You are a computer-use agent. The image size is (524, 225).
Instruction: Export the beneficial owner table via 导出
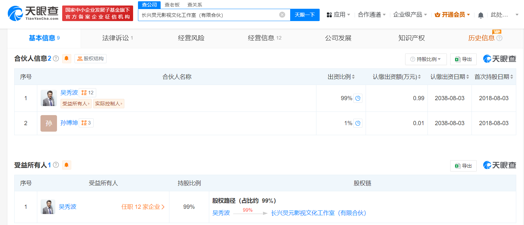pos(463,166)
